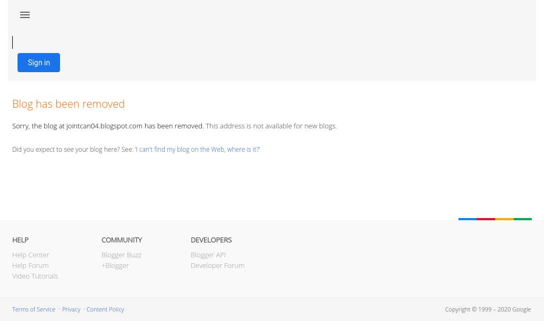Open the Help Center link
544x321 pixels.
(30, 255)
